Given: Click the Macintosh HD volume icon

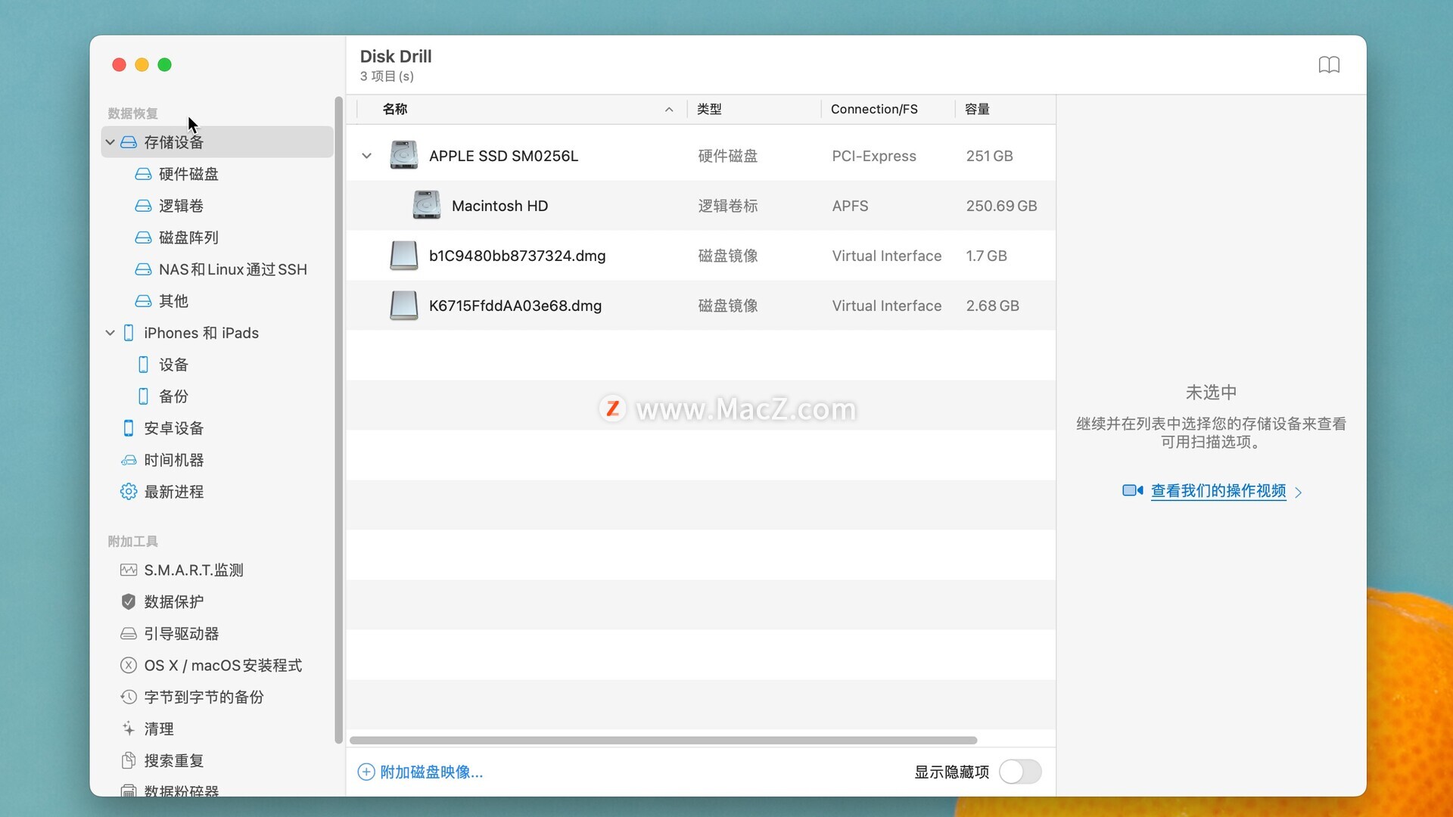Looking at the screenshot, I should point(427,205).
